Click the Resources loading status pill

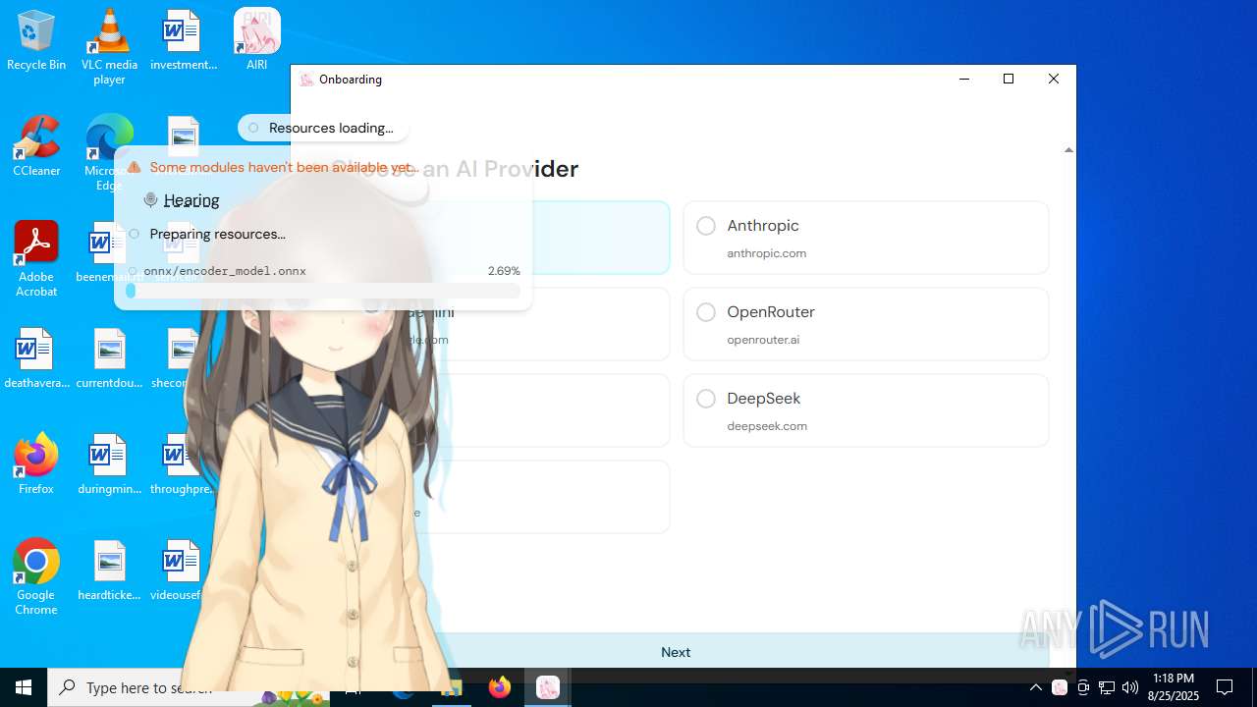coord(323,128)
